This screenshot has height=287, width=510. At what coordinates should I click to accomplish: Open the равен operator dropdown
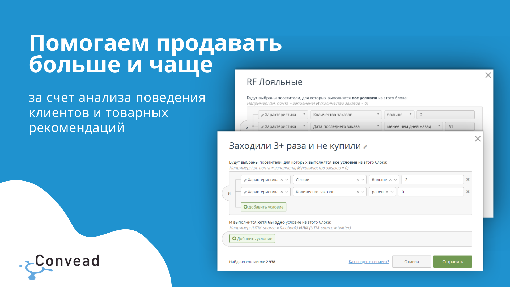coord(392,192)
